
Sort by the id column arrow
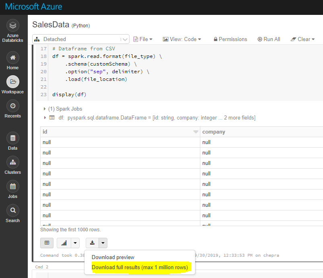pos(196,132)
